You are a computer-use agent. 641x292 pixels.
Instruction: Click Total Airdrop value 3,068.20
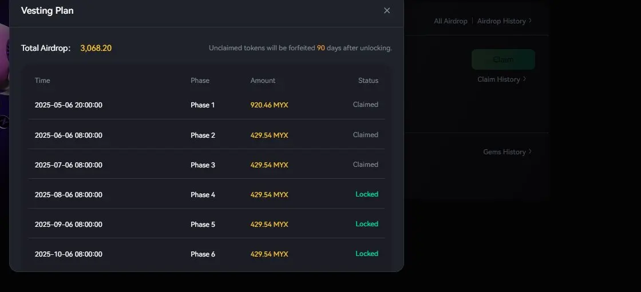point(96,48)
